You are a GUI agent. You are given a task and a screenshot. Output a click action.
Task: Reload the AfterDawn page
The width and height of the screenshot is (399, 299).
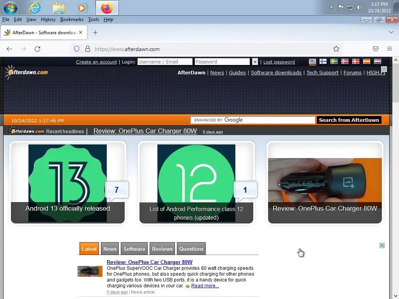(x=37, y=49)
